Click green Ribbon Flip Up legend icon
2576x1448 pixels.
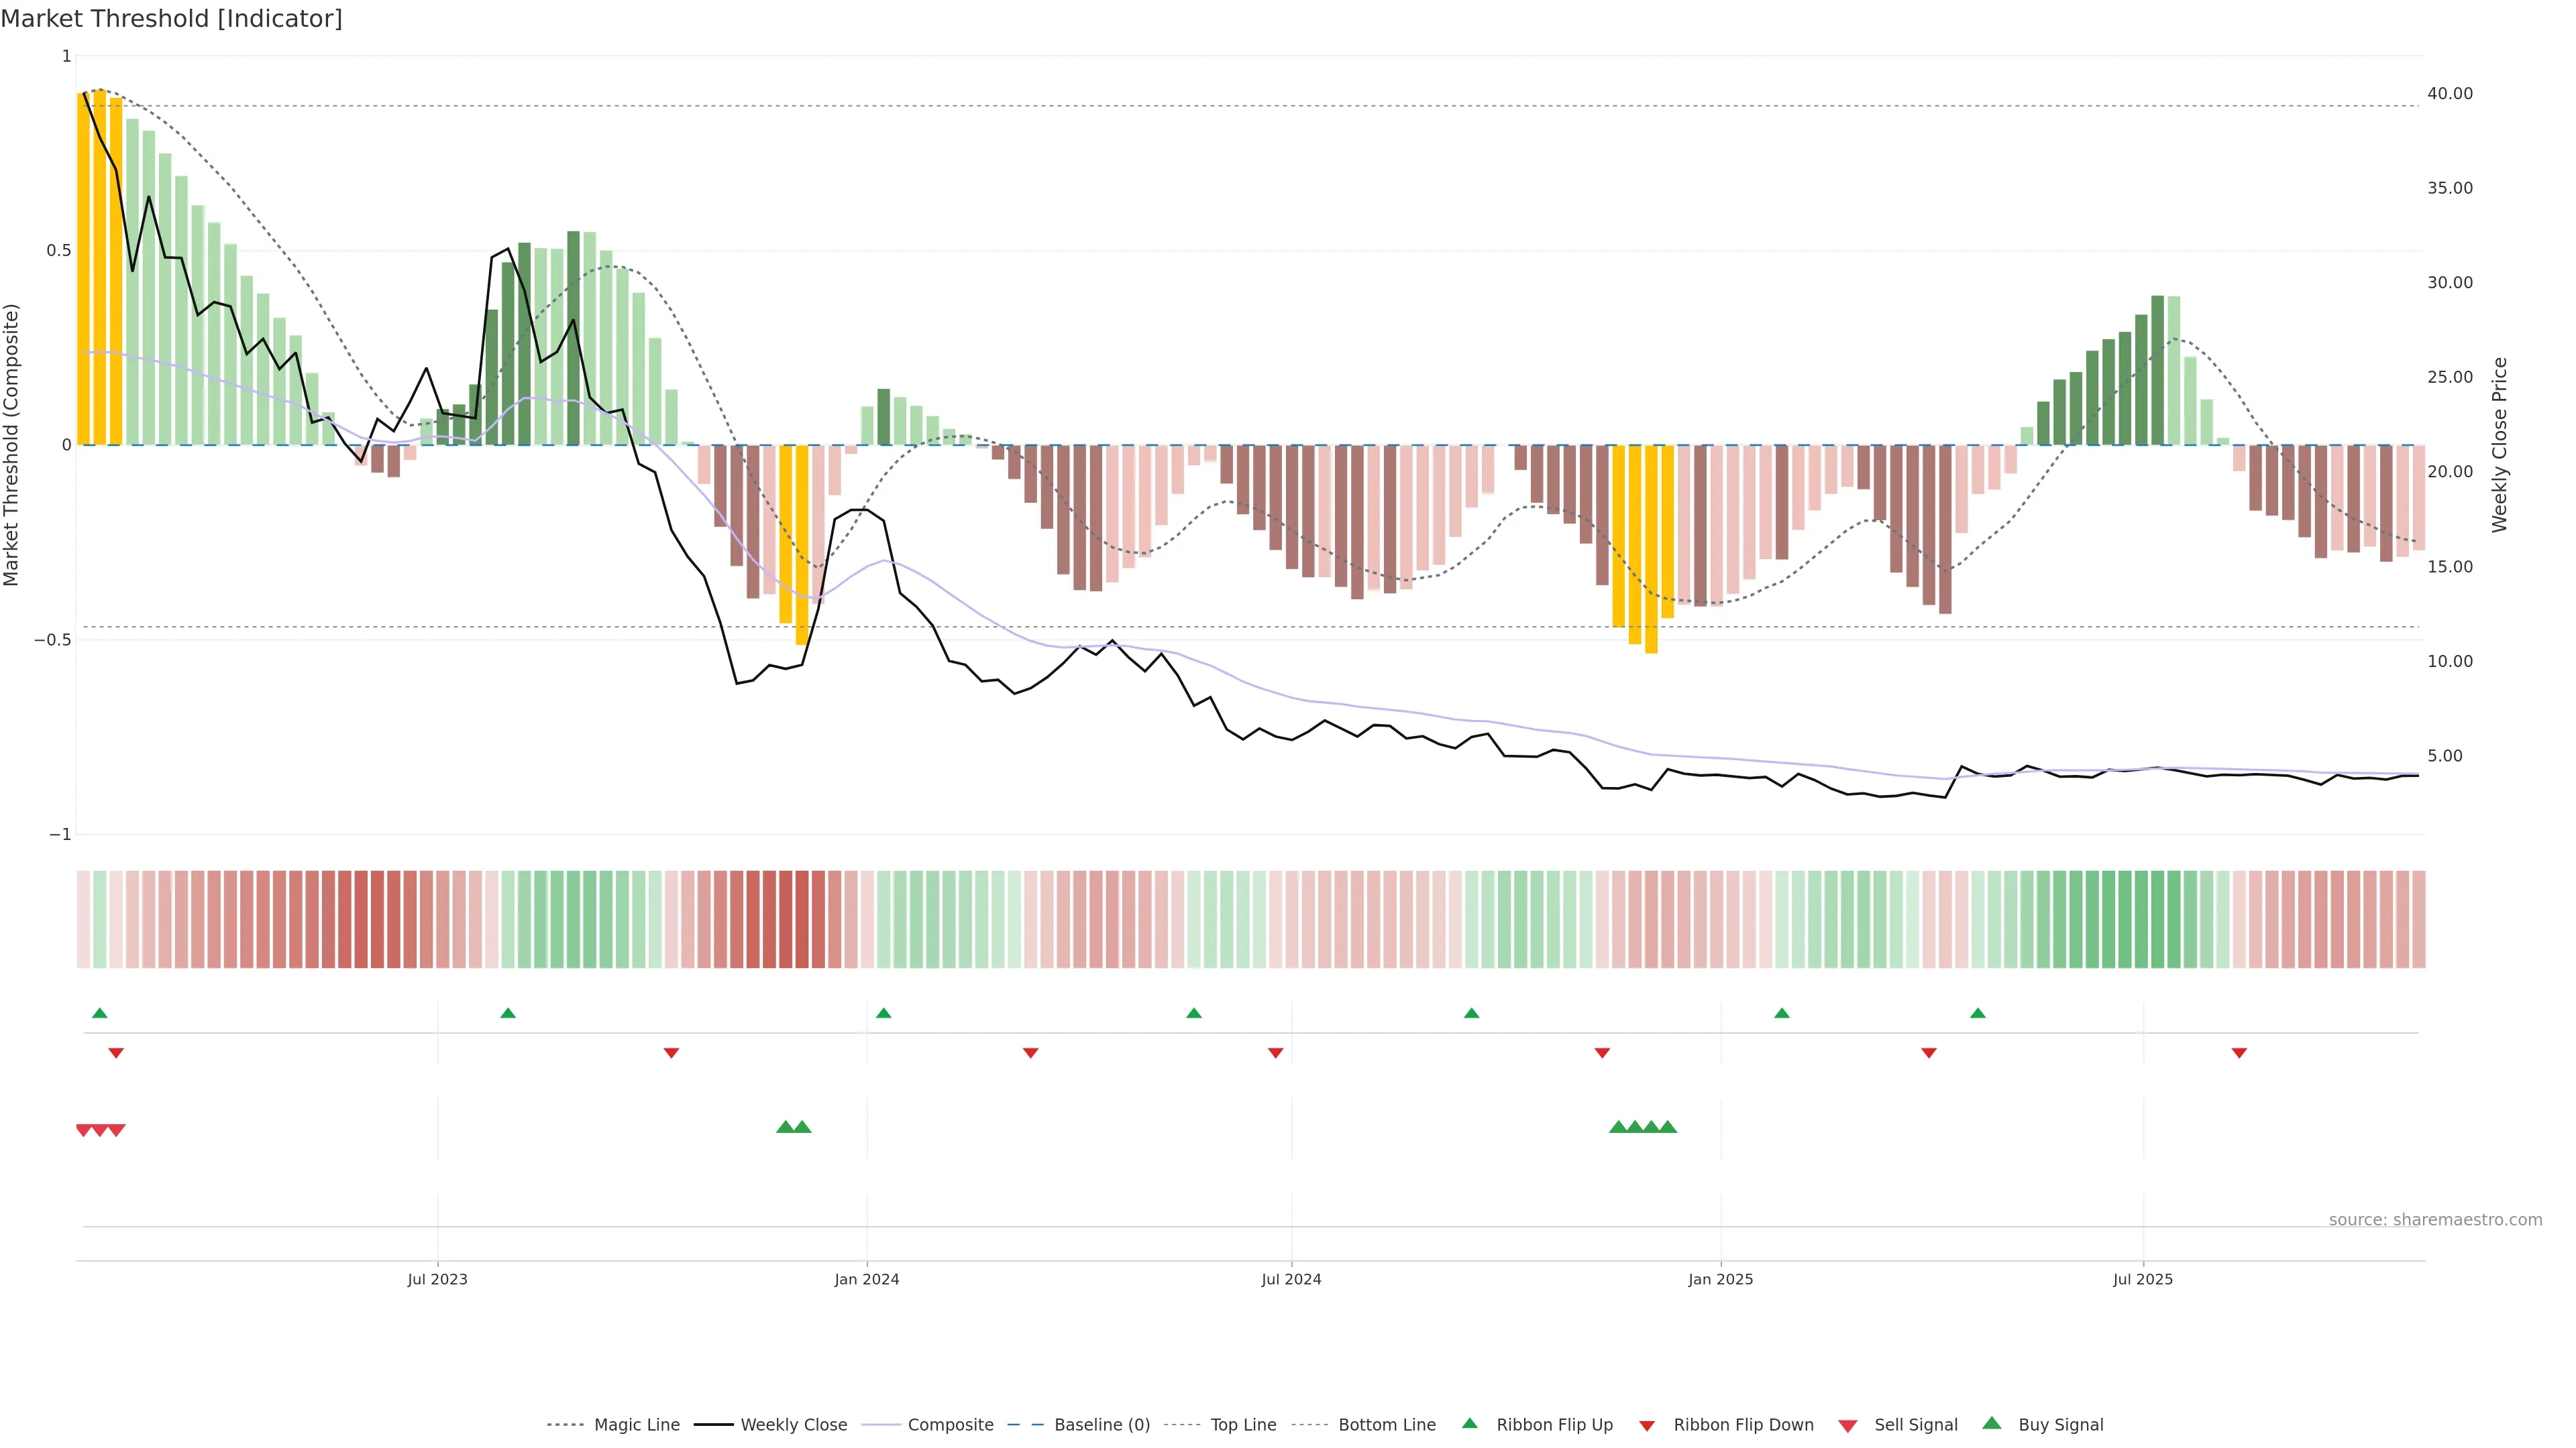point(1469,1424)
